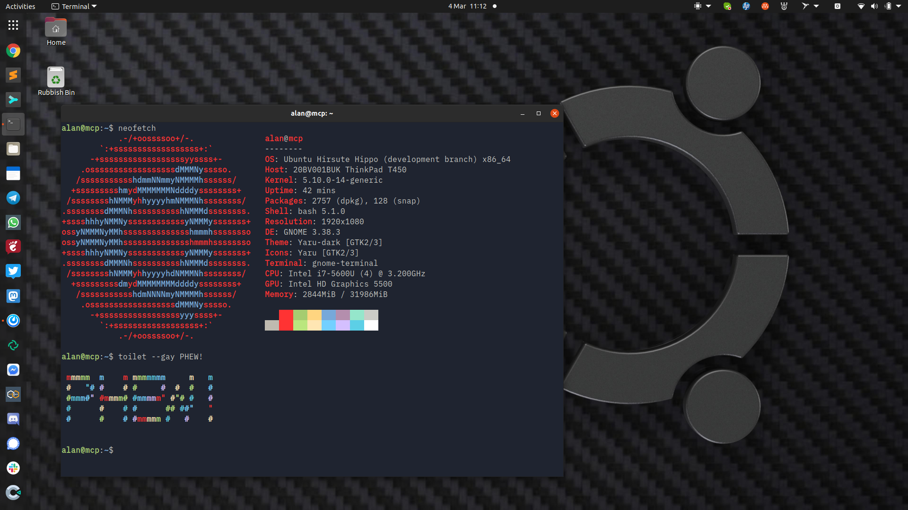Expand the Terminal app menu arrow

tap(94, 6)
